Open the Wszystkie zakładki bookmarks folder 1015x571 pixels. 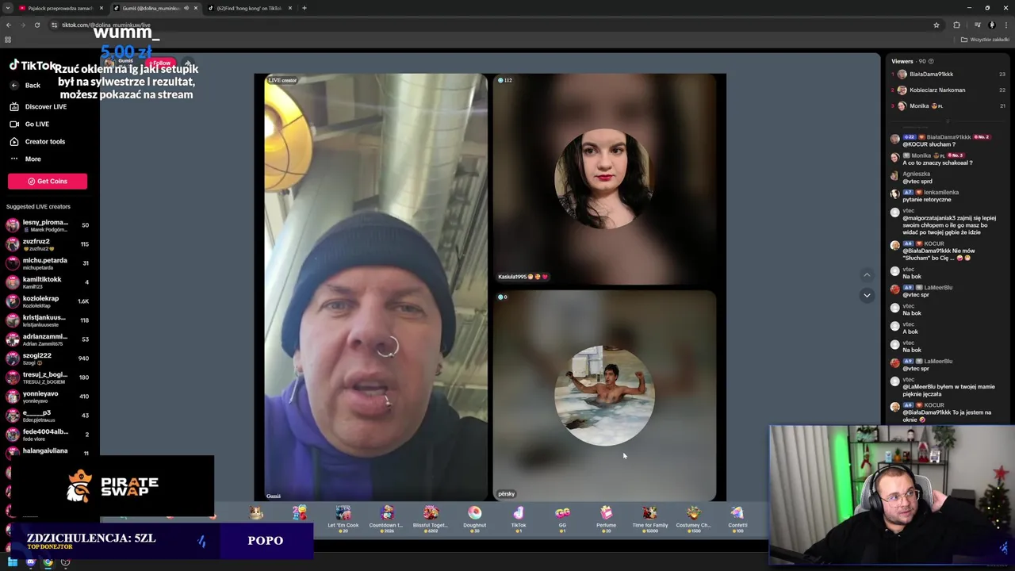986,39
